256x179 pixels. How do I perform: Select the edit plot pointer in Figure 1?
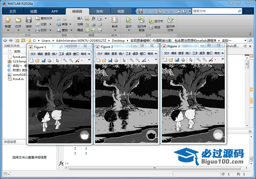pos(57,61)
